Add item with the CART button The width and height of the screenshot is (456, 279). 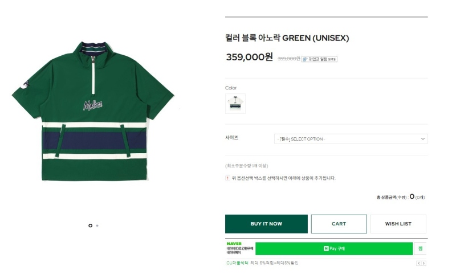click(339, 224)
